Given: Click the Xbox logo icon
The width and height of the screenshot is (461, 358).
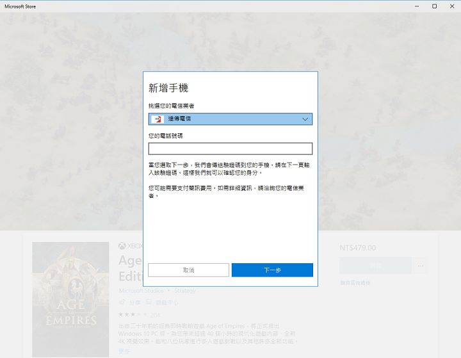Looking at the screenshot, I should pyautogui.click(x=122, y=246).
